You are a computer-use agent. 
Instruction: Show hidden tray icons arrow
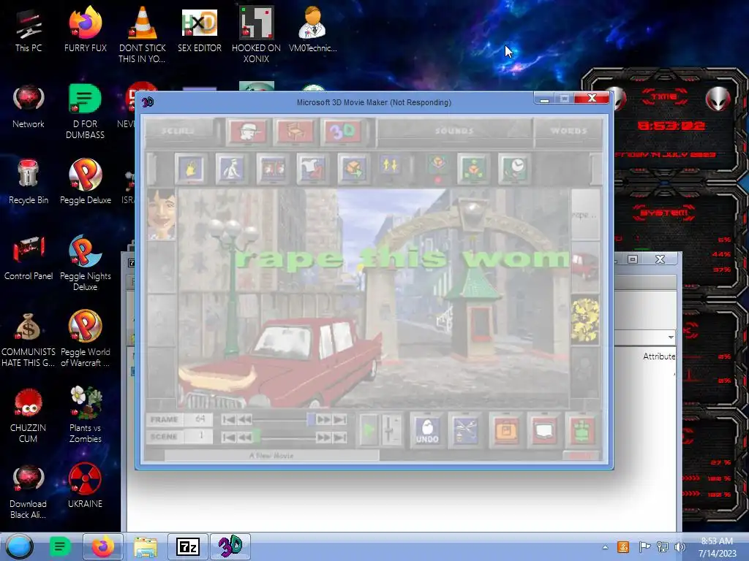pos(605,547)
